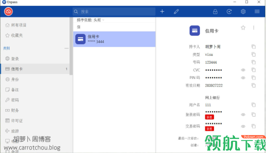Select the 许可证 category

[35, 121]
